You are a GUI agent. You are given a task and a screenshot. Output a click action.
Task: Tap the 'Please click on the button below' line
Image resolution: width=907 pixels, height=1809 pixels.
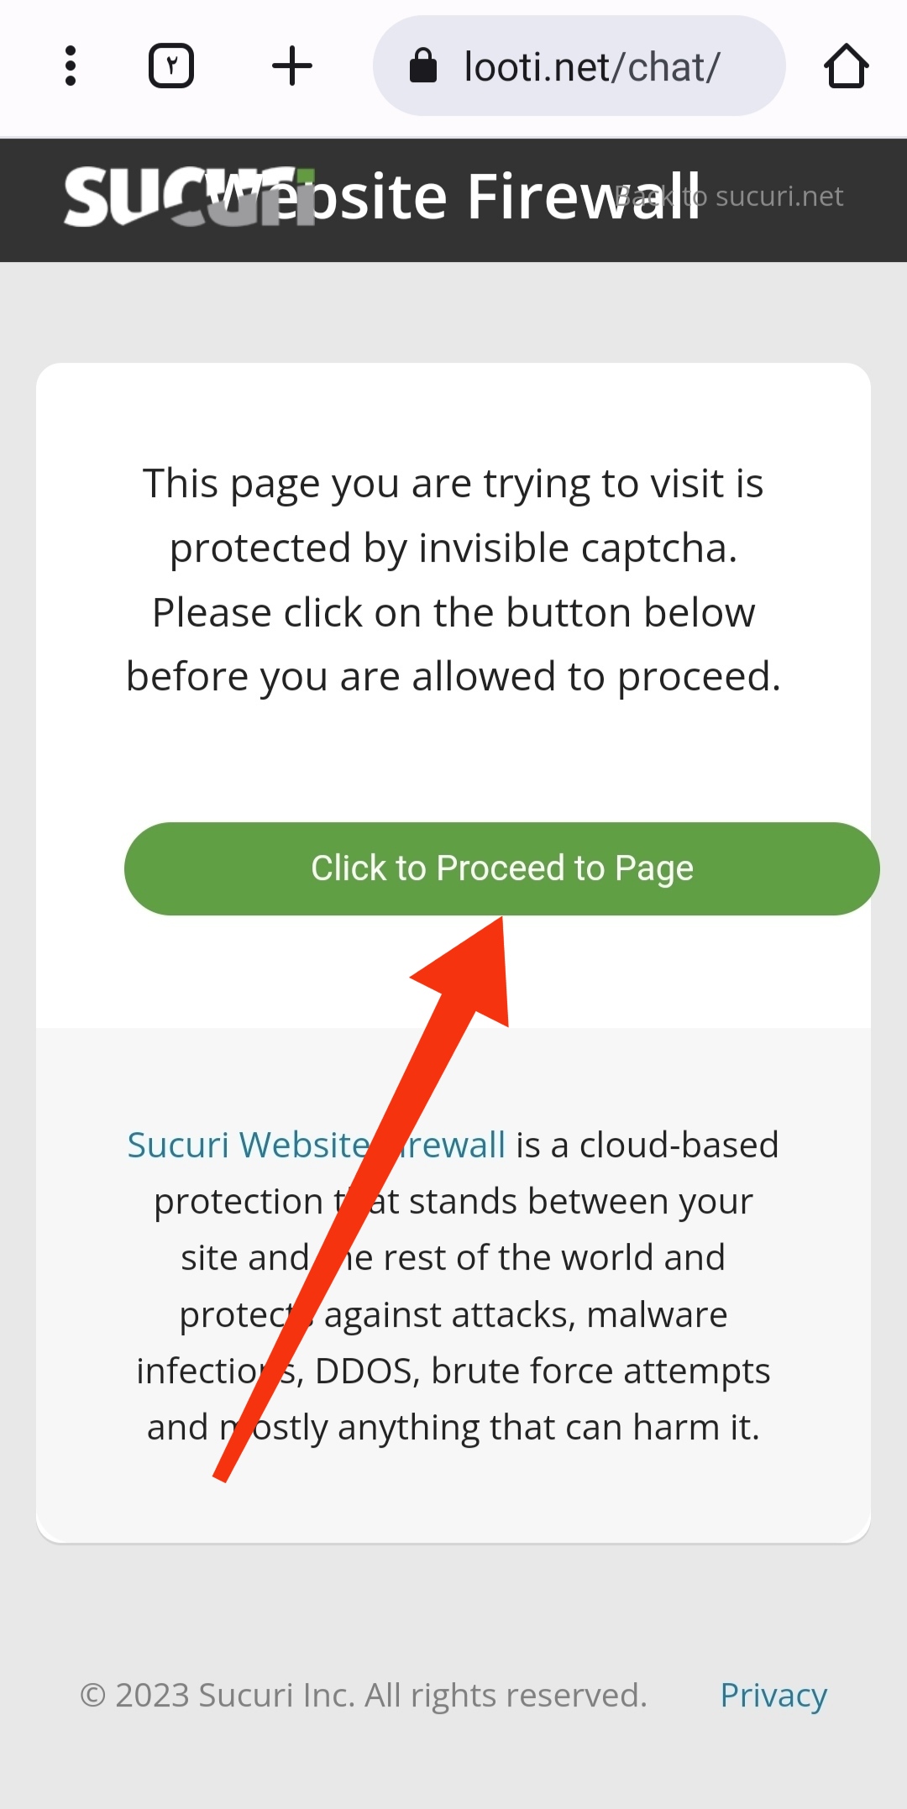(453, 612)
